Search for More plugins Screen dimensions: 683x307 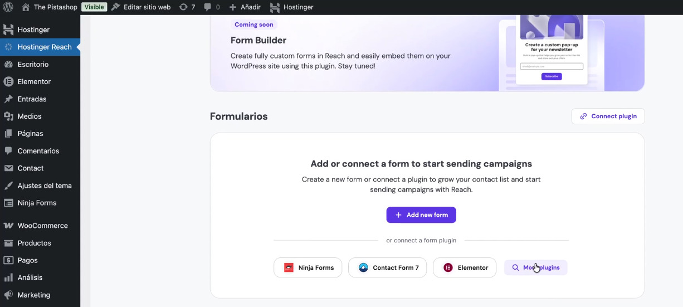(x=535, y=267)
